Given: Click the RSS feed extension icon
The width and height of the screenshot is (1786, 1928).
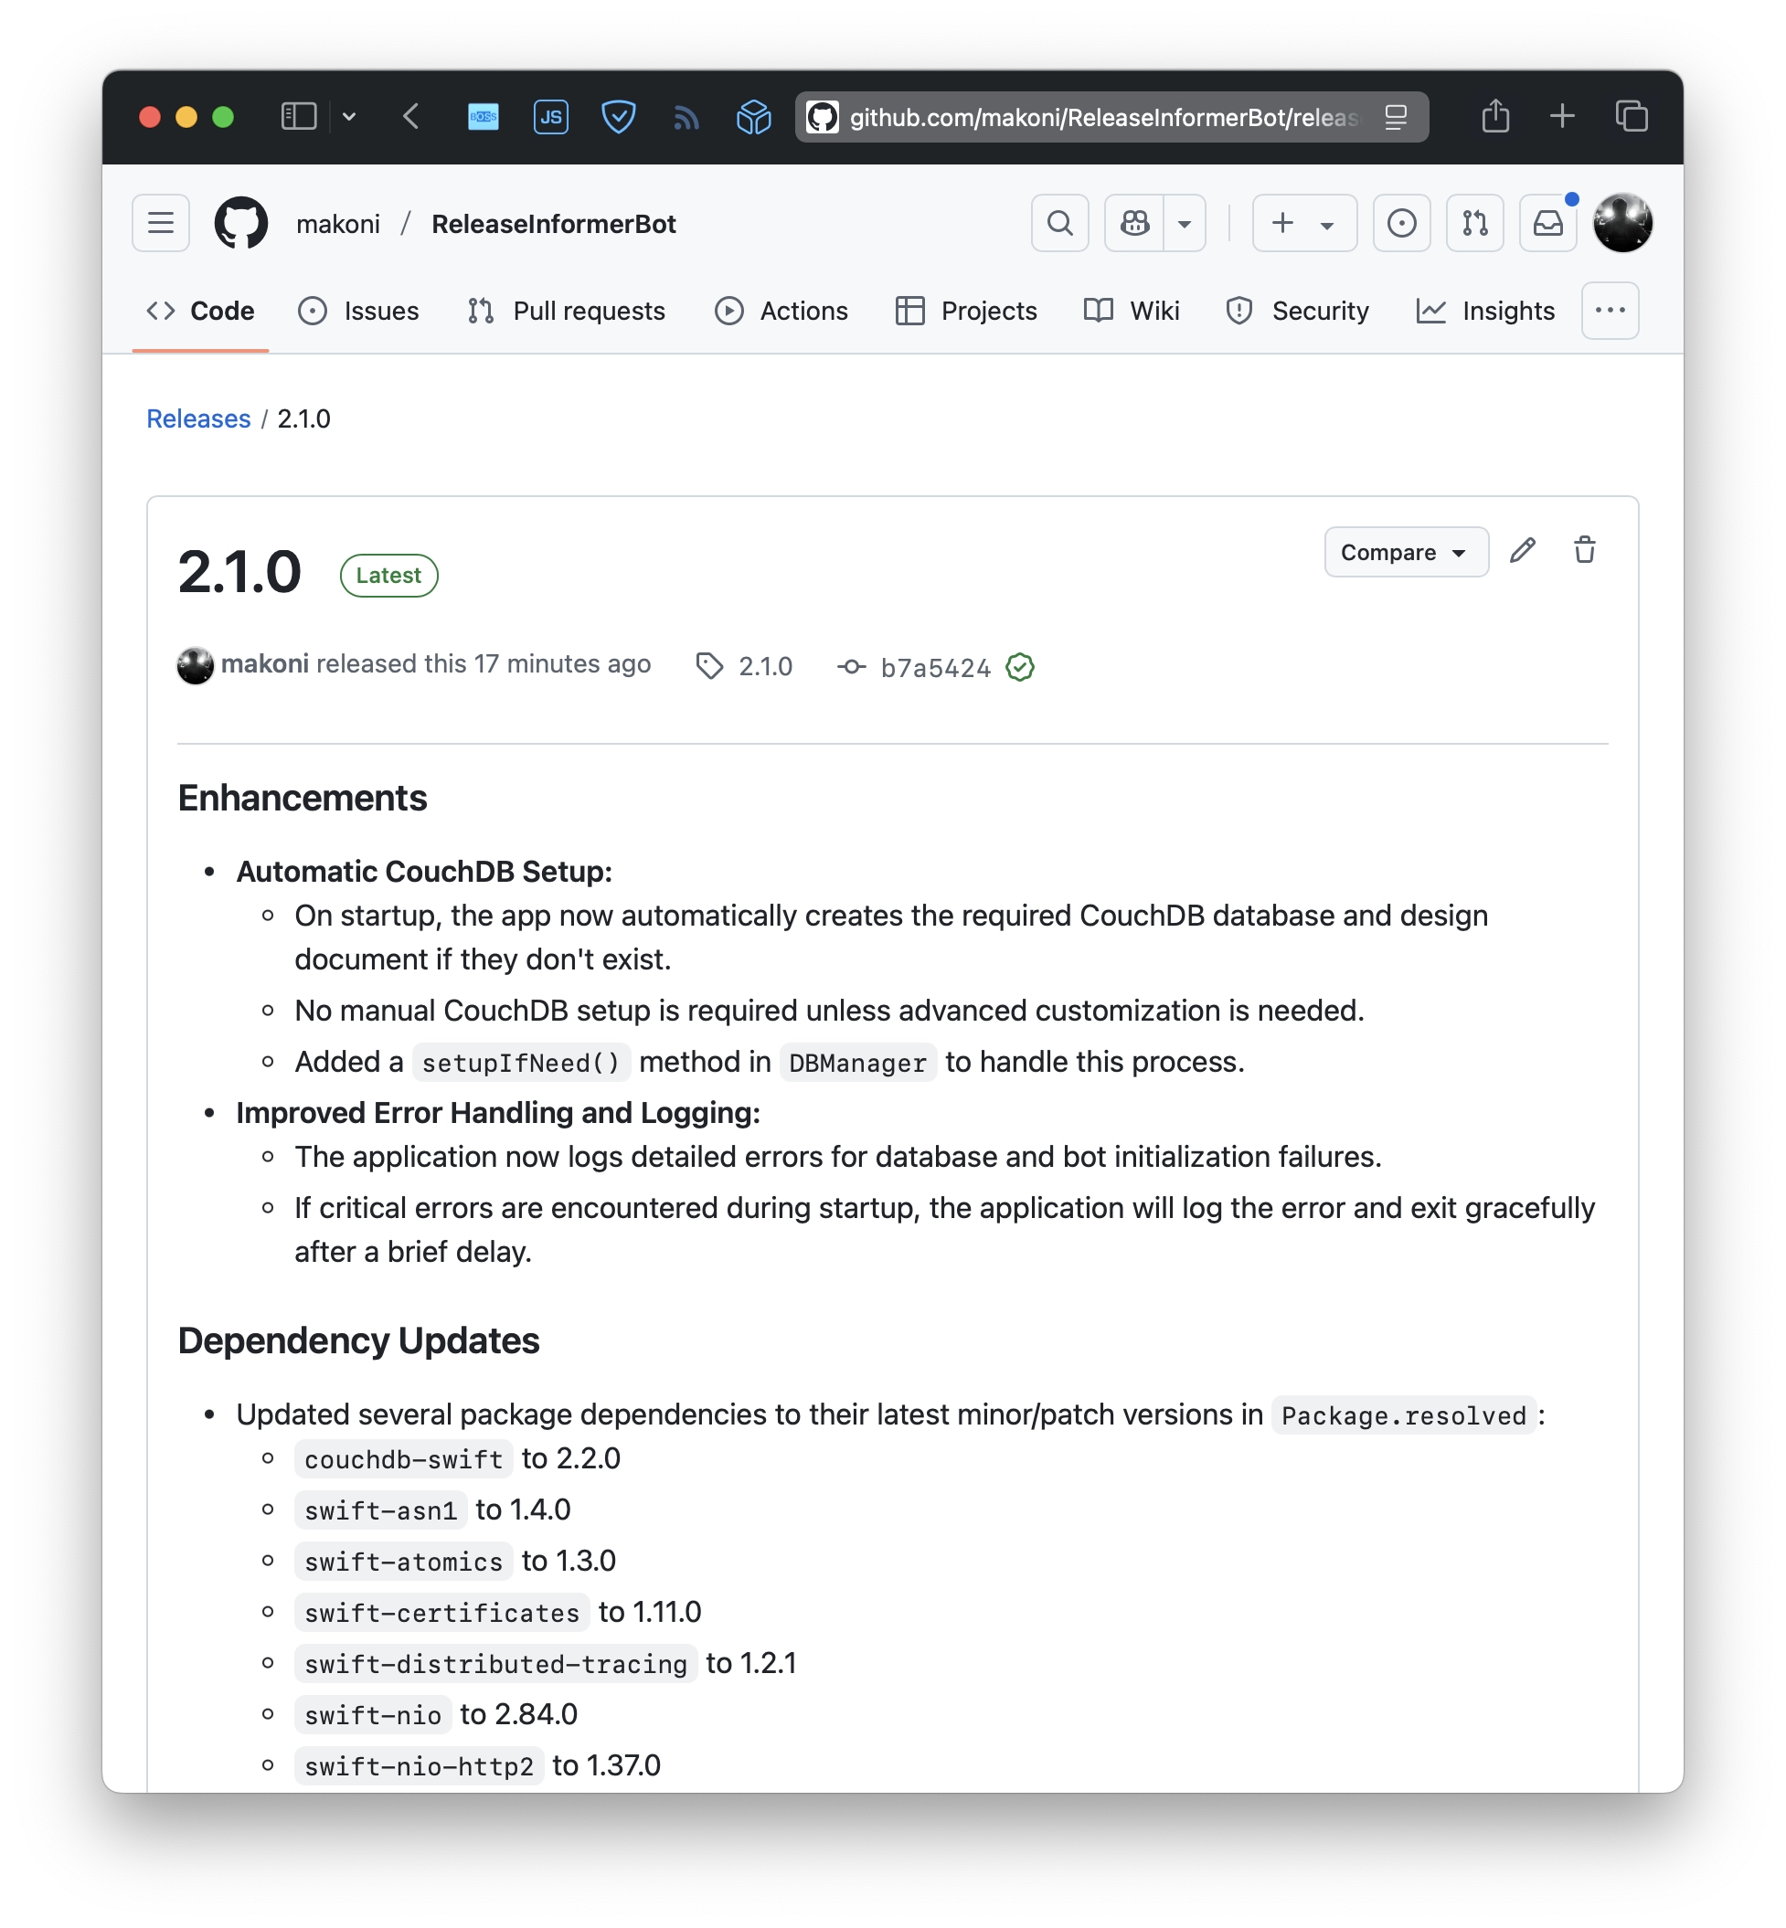Looking at the screenshot, I should (x=686, y=118).
